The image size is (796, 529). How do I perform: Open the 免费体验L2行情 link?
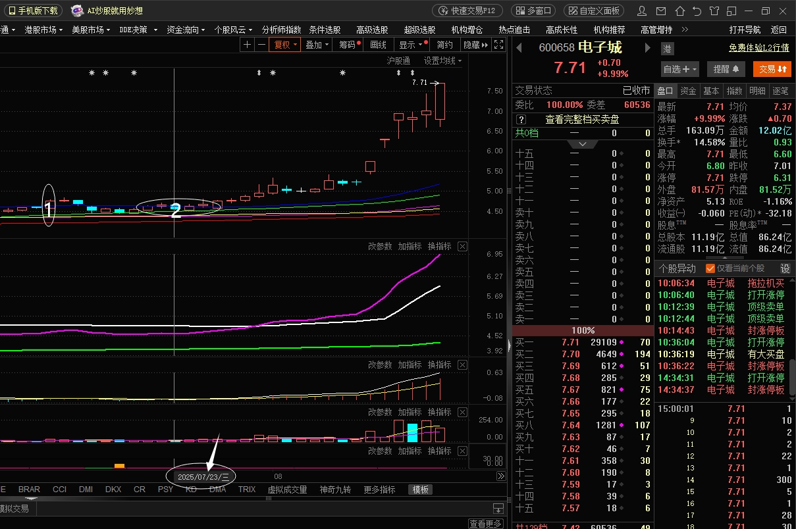click(x=758, y=48)
